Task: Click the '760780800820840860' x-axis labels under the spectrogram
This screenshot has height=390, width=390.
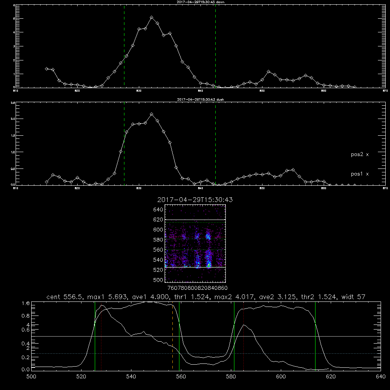Action: 197,288
